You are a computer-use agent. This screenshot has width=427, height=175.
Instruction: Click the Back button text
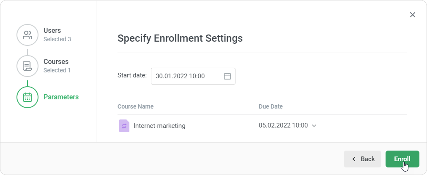pos(367,159)
